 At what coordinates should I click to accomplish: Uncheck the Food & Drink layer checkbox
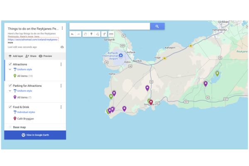pyautogui.click(x=10, y=107)
